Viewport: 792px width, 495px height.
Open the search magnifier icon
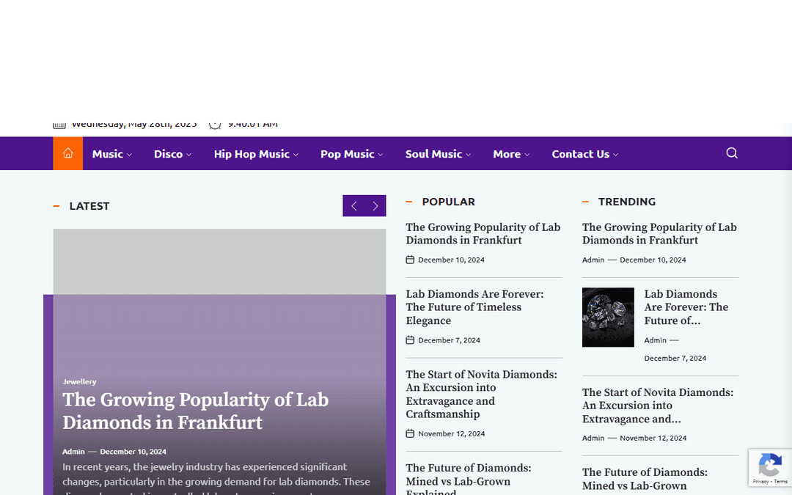click(x=731, y=153)
